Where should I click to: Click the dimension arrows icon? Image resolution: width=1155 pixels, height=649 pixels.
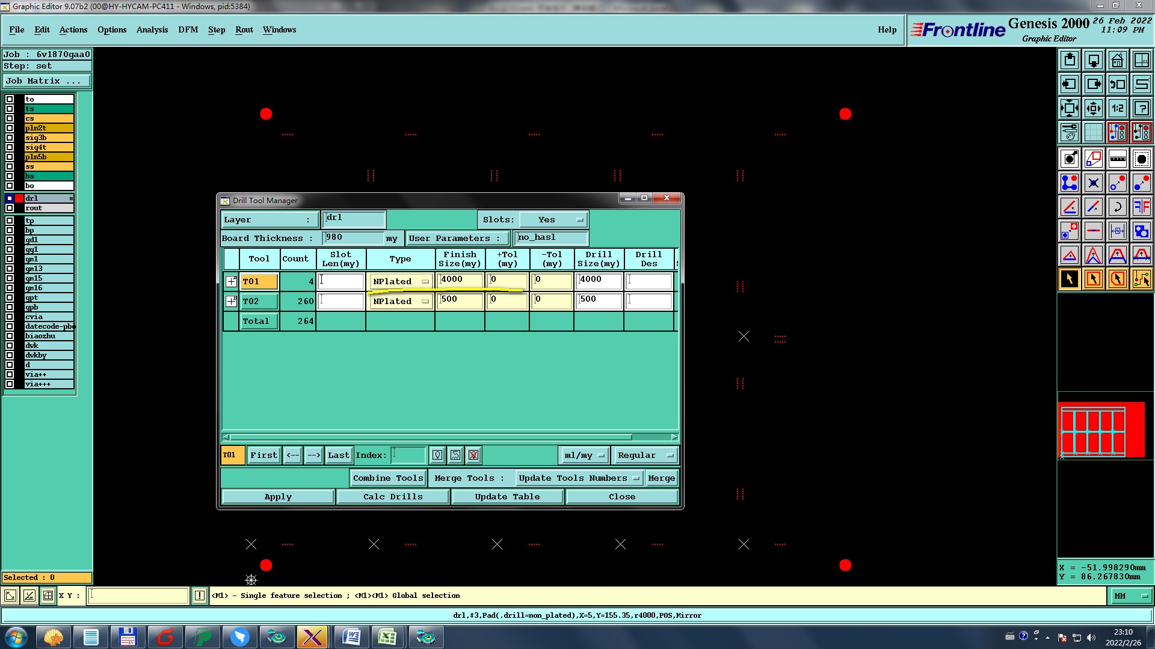[x=1118, y=231]
